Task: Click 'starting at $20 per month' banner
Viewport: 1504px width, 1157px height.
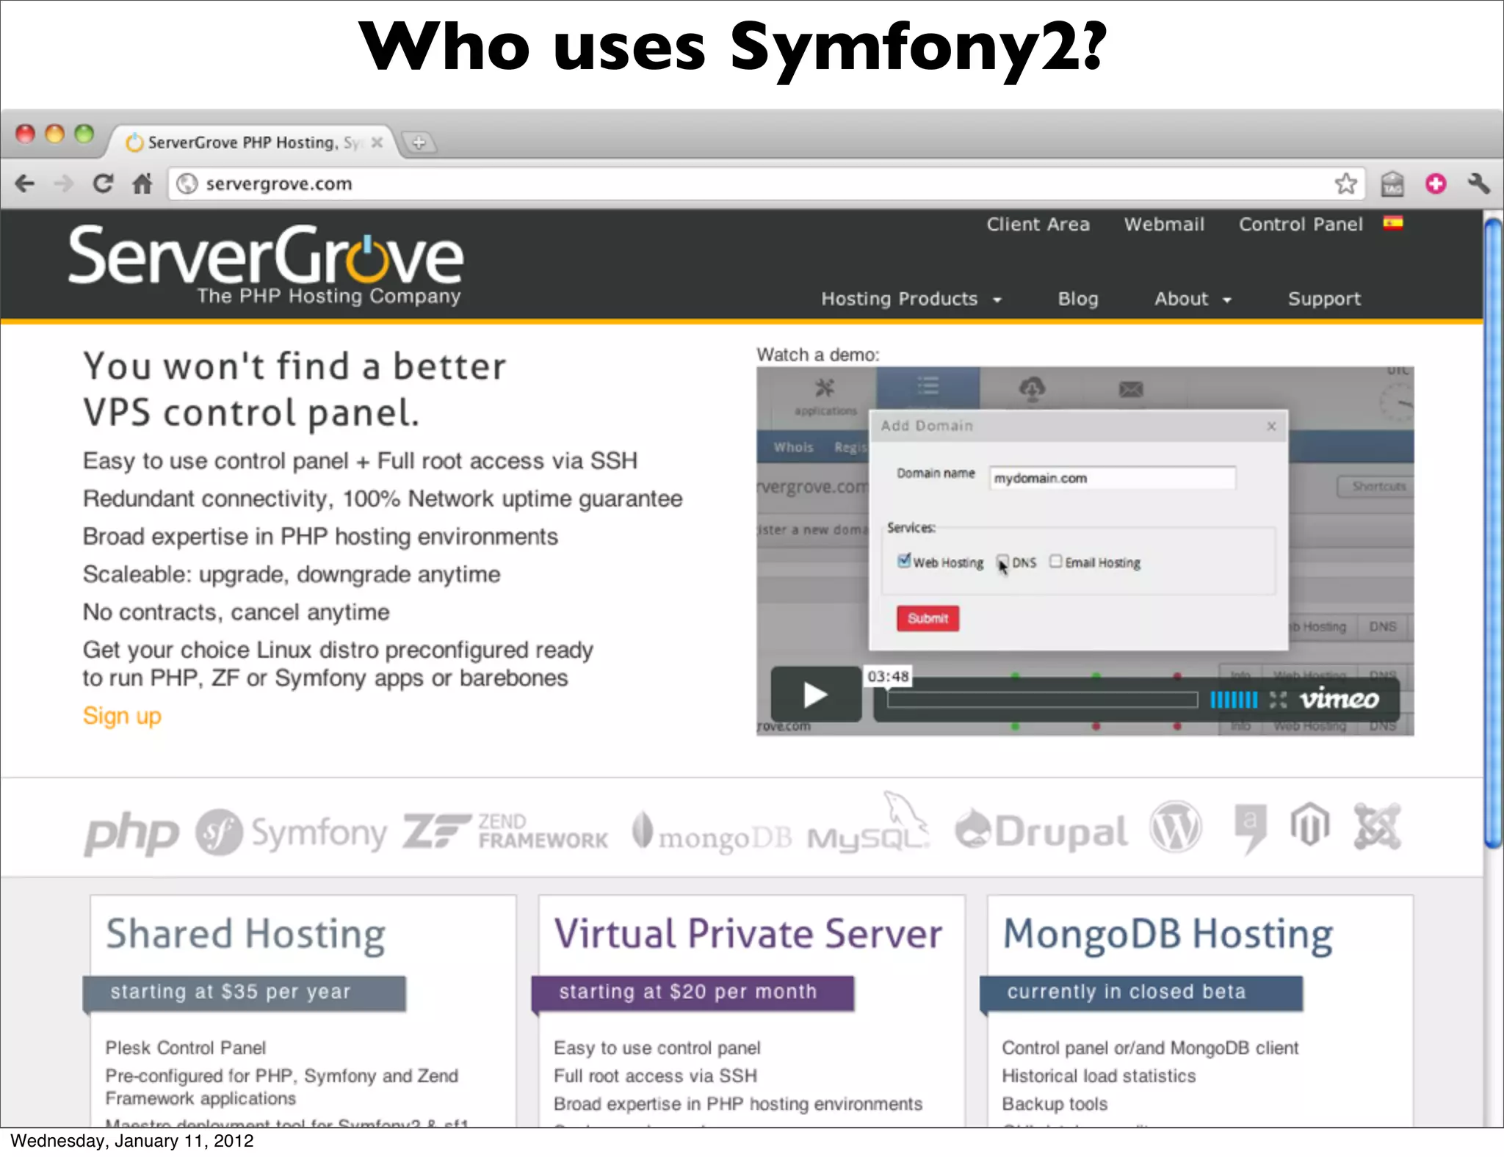Action: click(693, 993)
